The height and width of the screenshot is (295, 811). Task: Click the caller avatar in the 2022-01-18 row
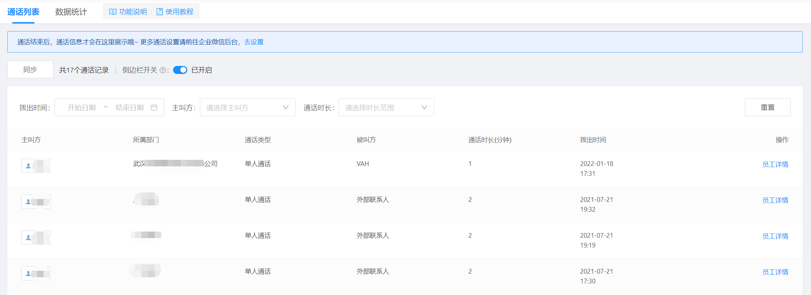28,166
